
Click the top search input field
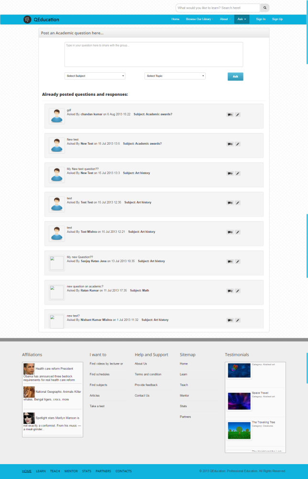point(218,8)
